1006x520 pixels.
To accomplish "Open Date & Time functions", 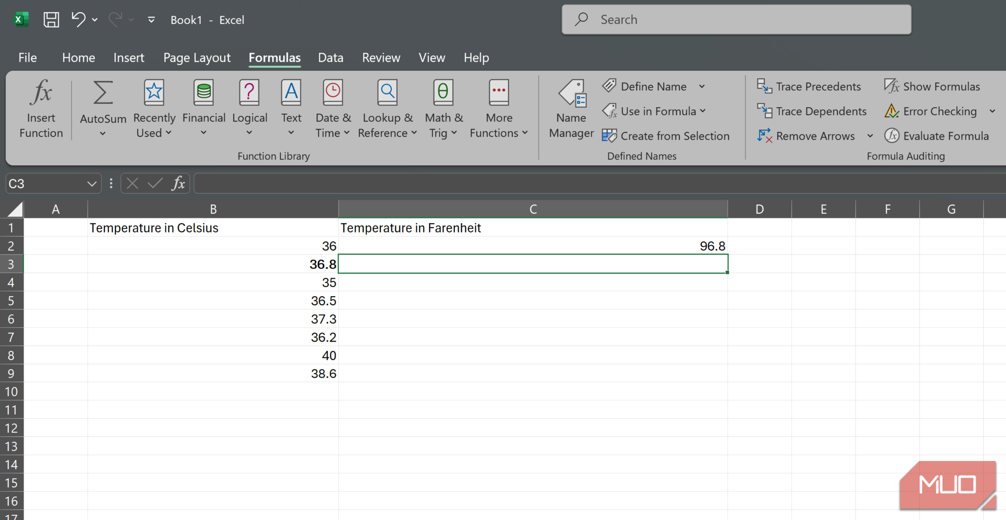I will (333, 109).
